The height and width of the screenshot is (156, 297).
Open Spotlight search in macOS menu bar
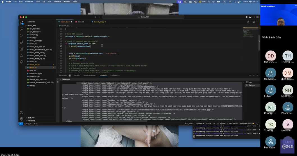click(235, 2)
